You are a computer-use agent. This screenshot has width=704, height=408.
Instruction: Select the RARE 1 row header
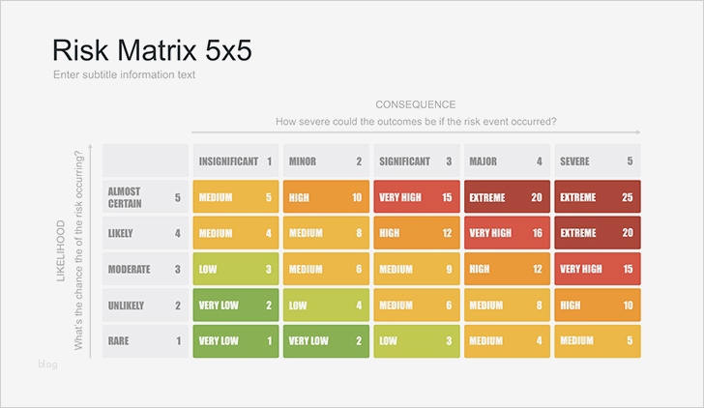click(145, 340)
